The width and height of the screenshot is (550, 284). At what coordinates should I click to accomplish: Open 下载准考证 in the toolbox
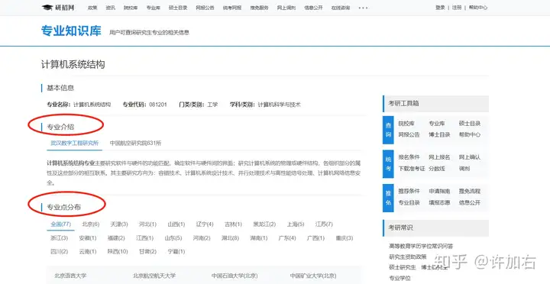412,169
